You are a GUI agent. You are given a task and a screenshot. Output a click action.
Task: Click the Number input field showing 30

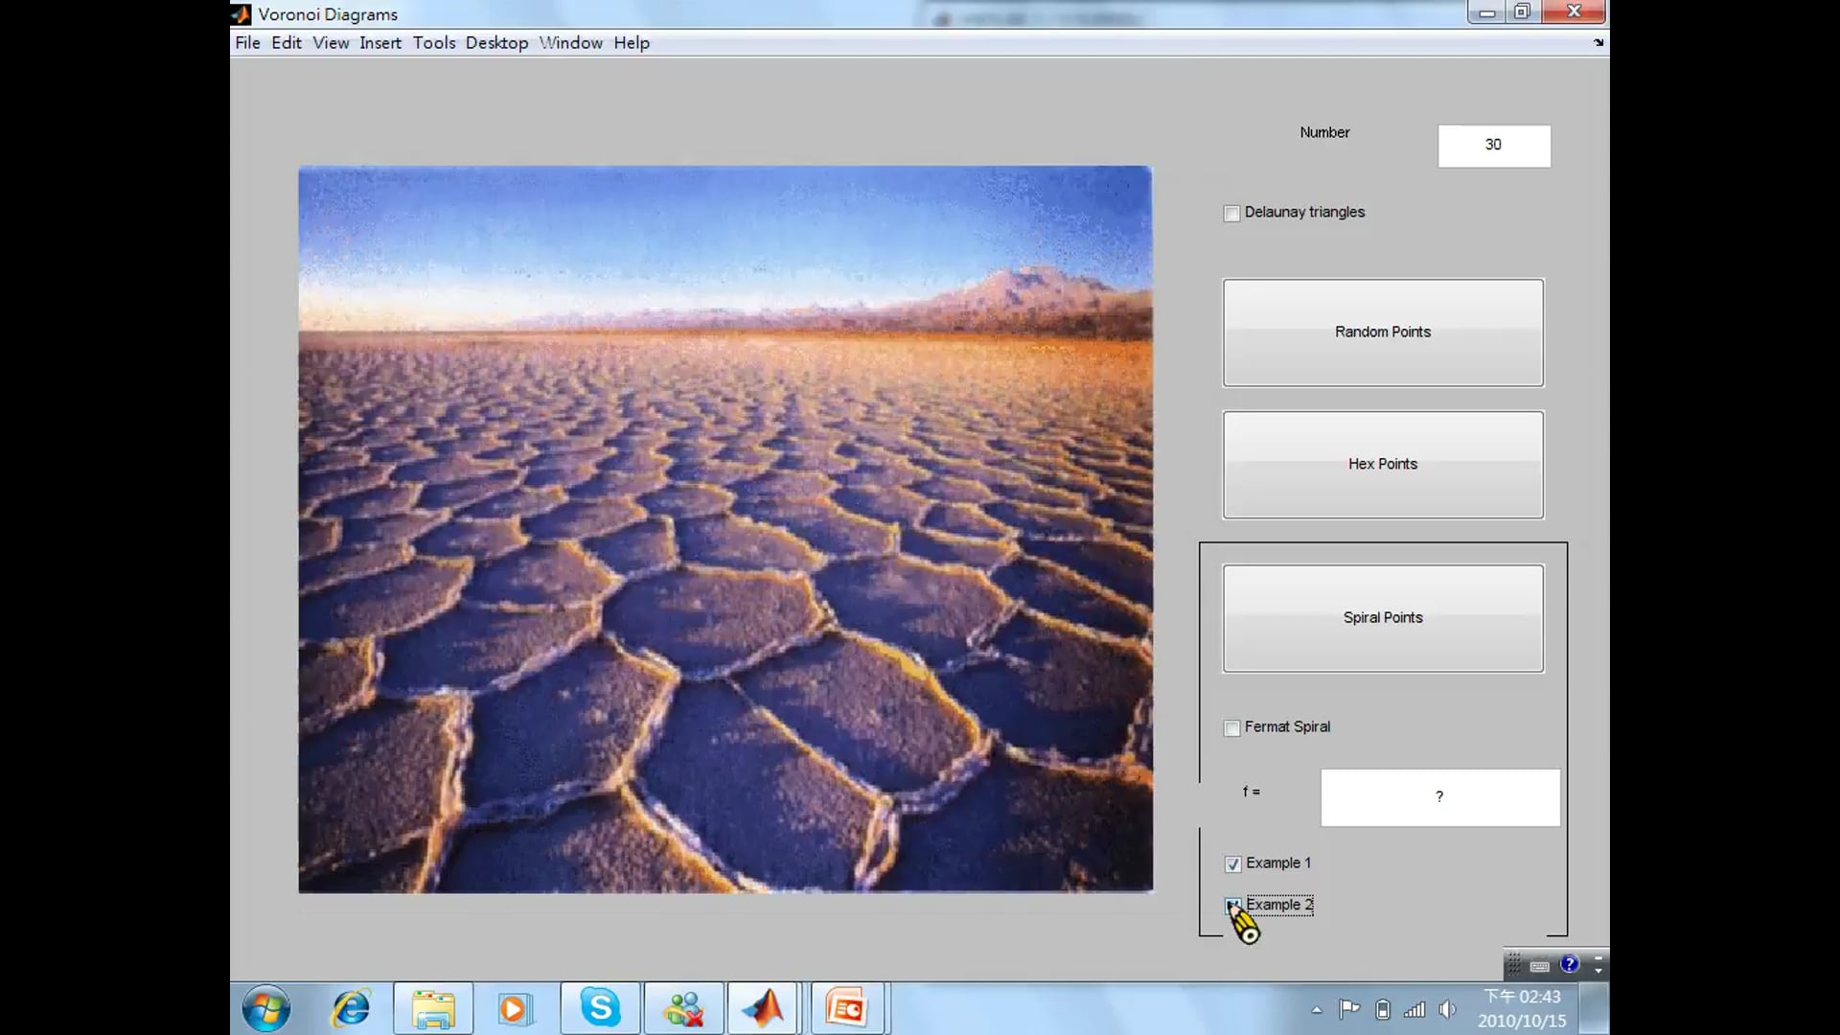(x=1493, y=146)
